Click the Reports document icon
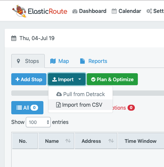Screen dimensions: 164x167 [x=82, y=61]
